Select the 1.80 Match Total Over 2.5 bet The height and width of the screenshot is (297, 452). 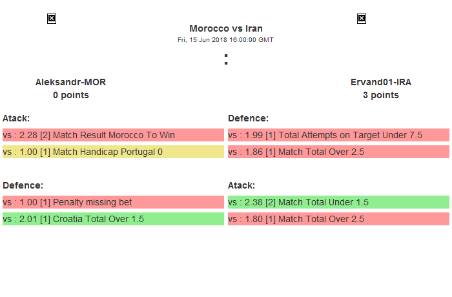click(x=338, y=219)
